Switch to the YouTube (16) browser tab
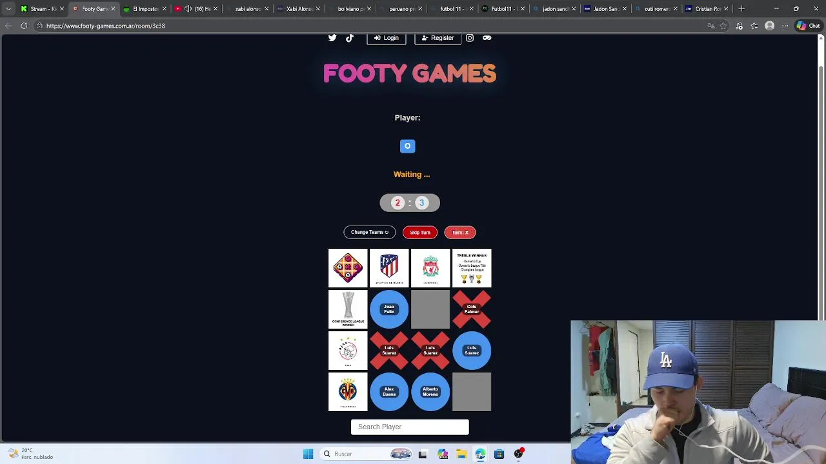Viewport: 826px width, 464px height. click(x=195, y=9)
